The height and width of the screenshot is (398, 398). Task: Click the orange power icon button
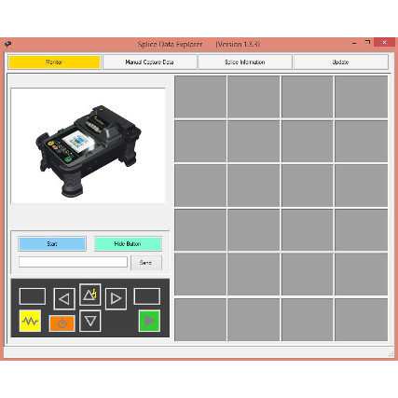(x=62, y=323)
